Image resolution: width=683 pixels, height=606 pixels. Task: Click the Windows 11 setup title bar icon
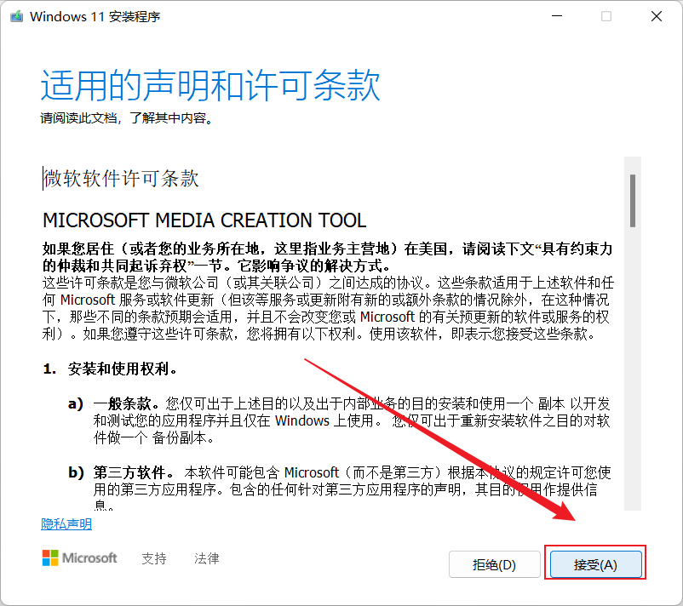tap(16, 16)
